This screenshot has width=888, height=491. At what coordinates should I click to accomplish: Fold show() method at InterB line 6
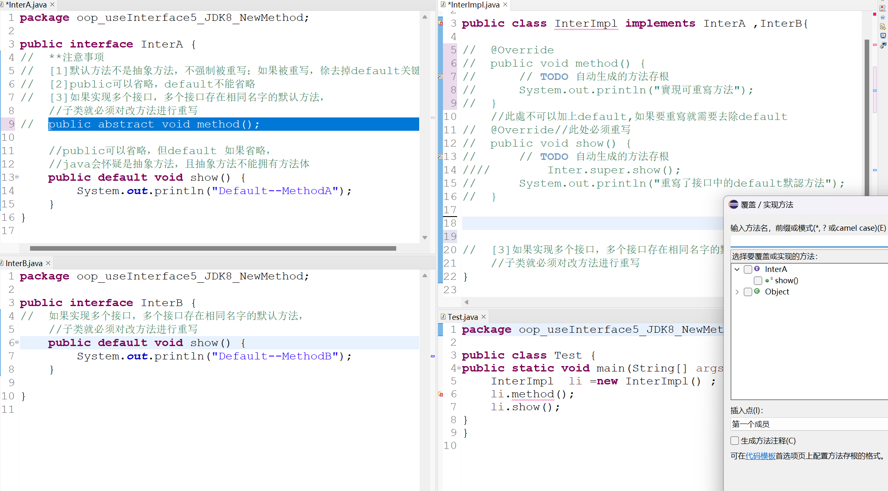point(17,342)
